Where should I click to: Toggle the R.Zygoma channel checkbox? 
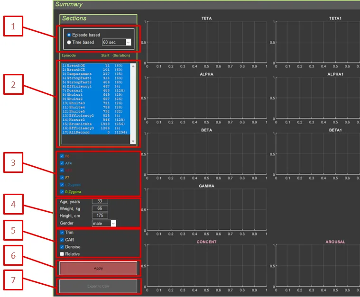point(62,191)
